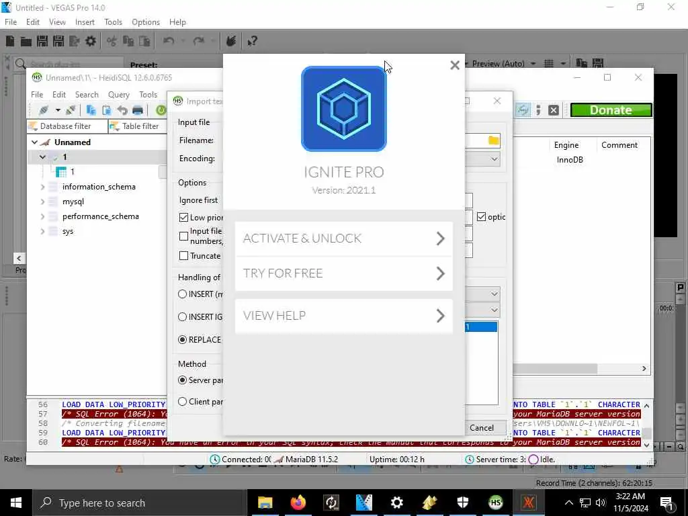This screenshot has width=688, height=516.
Task: Click TRY FOR FREE option
Action: [x=344, y=273]
